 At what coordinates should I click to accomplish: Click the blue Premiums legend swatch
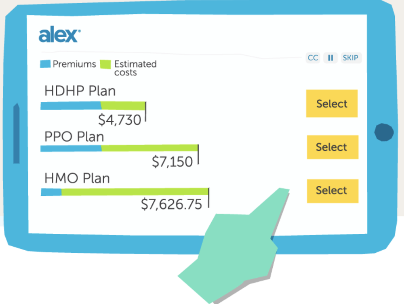(x=45, y=64)
